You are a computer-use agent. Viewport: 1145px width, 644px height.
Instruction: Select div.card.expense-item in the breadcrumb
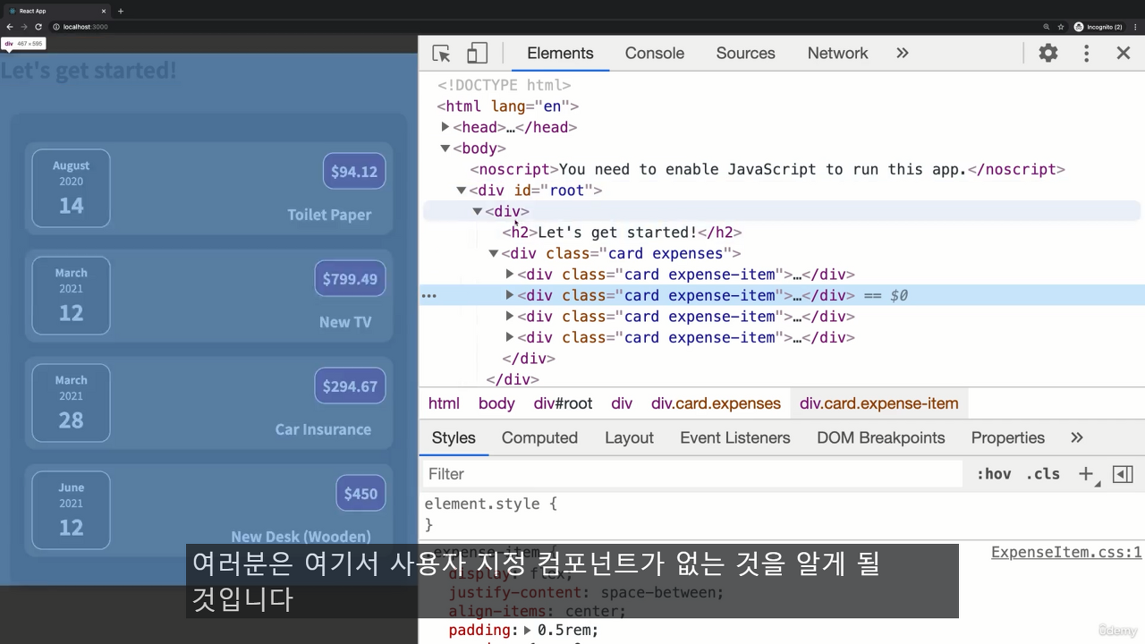click(x=879, y=403)
